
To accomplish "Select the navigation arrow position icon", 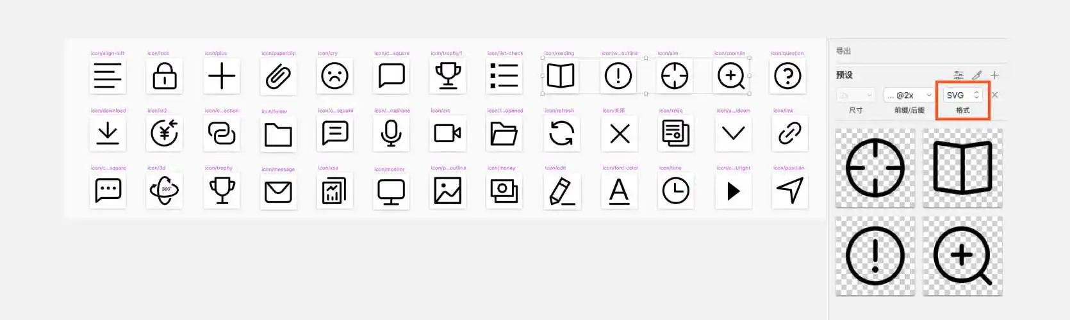I will pos(789,191).
